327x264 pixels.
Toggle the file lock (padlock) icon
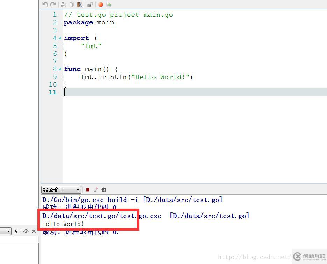[x=90, y=5]
